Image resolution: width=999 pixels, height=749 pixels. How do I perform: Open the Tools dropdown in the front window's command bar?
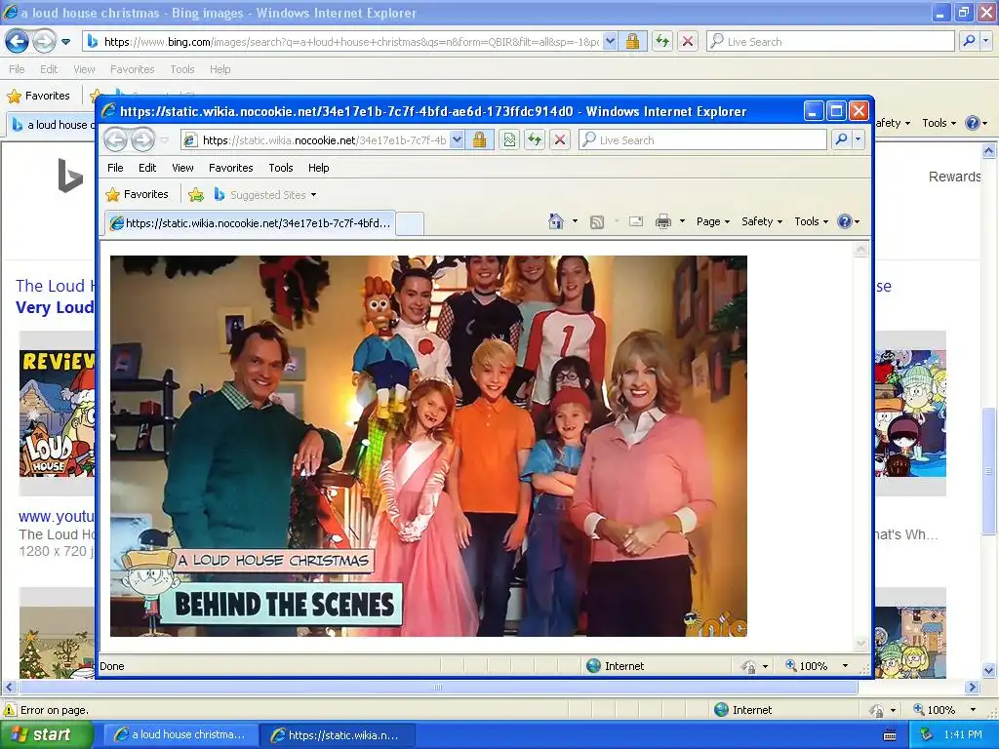click(x=811, y=221)
